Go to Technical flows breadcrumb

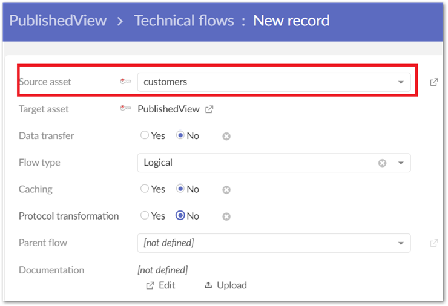pyautogui.click(x=184, y=21)
